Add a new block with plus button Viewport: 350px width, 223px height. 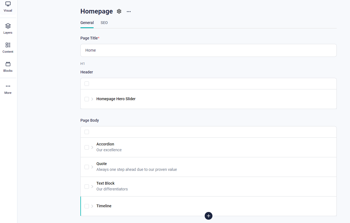[209, 216]
